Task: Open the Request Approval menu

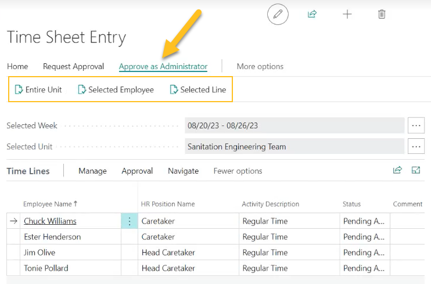Action: (73, 66)
